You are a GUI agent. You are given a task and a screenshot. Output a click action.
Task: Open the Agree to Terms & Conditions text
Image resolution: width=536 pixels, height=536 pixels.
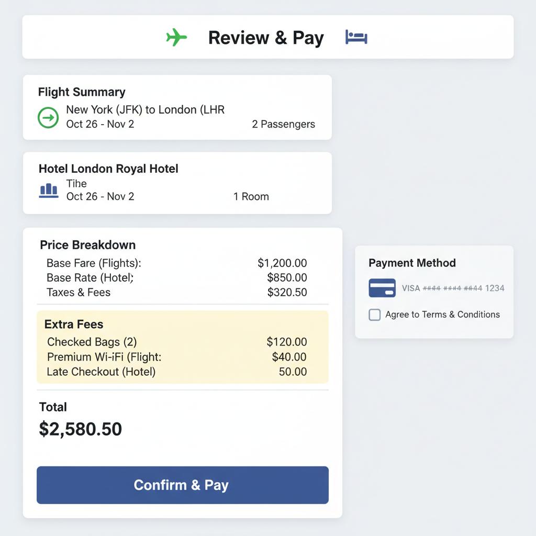(442, 315)
